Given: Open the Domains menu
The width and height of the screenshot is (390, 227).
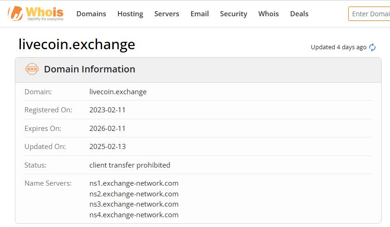Looking at the screenshot, I should [91, 13].
